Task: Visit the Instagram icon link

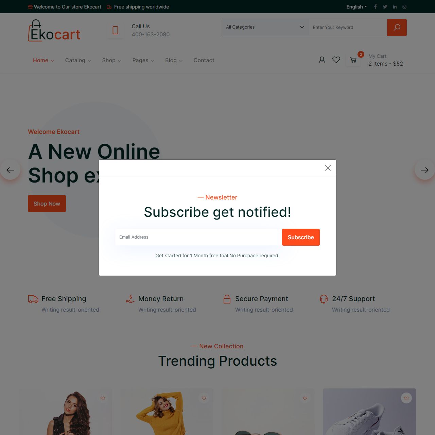Action: point(404,7)
